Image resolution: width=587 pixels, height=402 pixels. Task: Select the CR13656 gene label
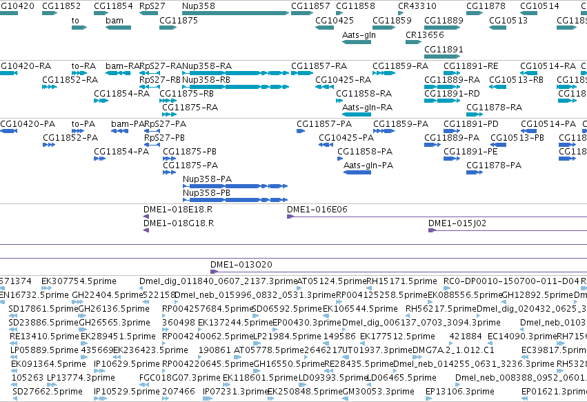425,35
